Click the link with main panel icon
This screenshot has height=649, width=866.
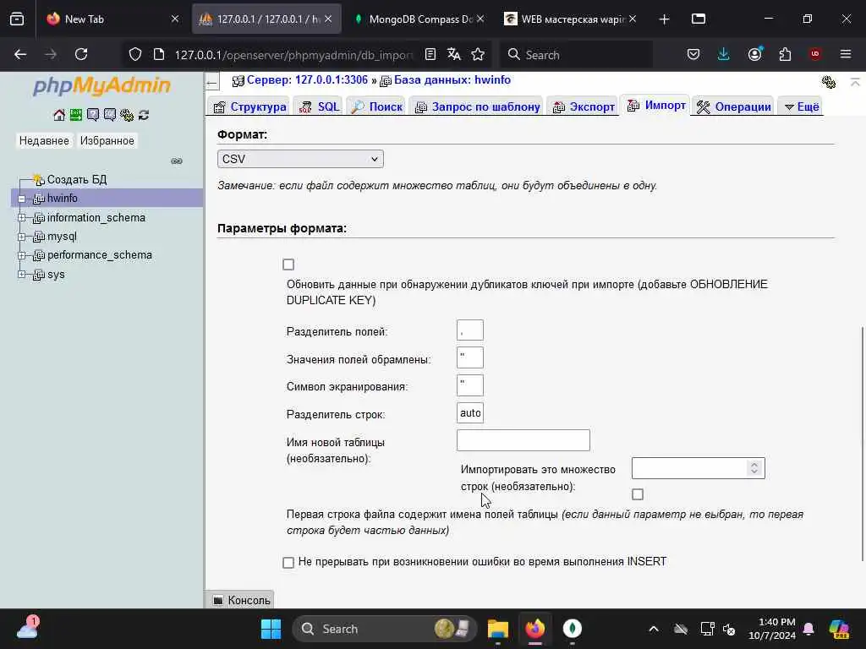pos(177,161)
